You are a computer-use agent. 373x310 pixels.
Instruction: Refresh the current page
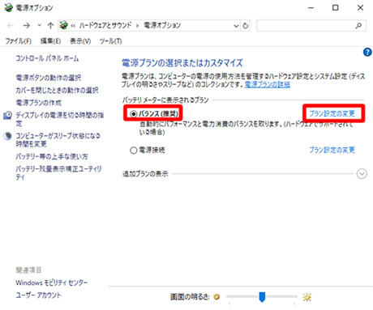pos(246,26)
